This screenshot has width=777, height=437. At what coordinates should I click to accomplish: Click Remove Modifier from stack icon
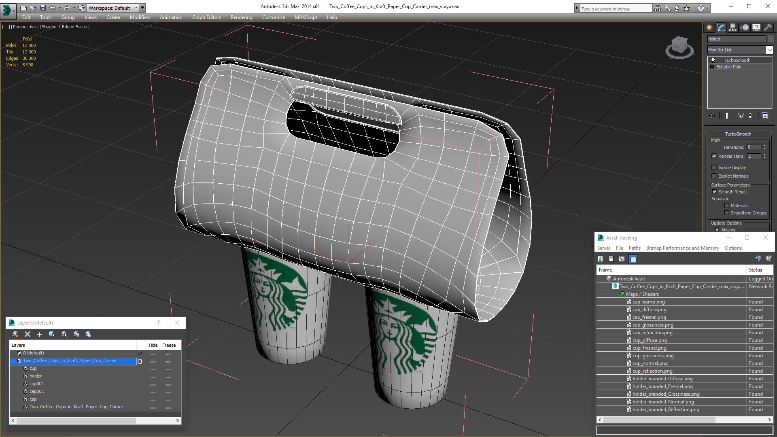point(751,116)
